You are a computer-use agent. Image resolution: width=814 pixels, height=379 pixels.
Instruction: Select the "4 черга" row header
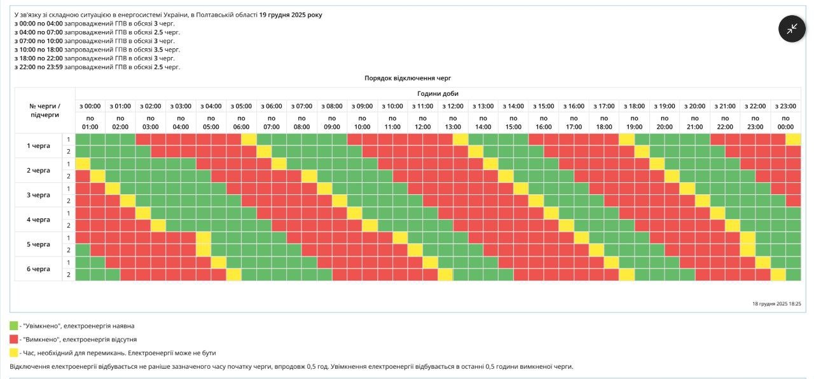tap(38, 220)
